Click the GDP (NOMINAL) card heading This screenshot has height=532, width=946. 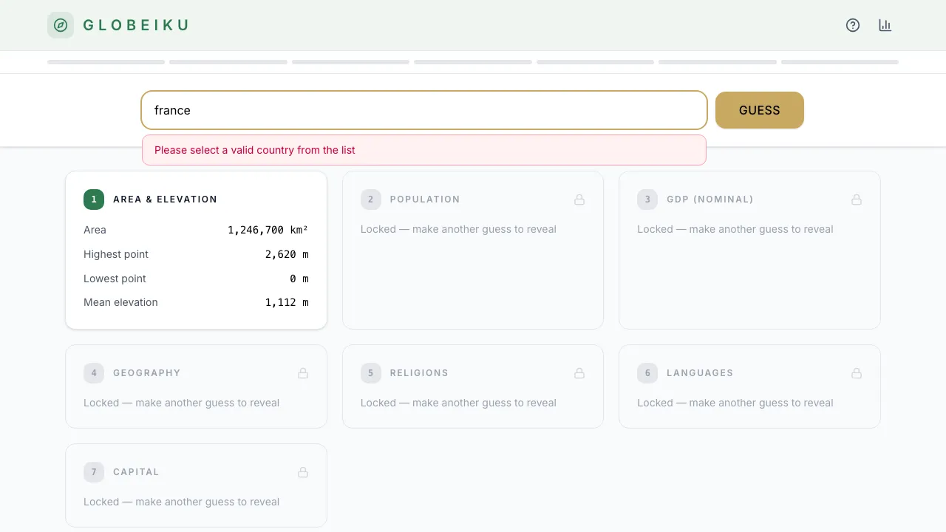pos(710,199)
